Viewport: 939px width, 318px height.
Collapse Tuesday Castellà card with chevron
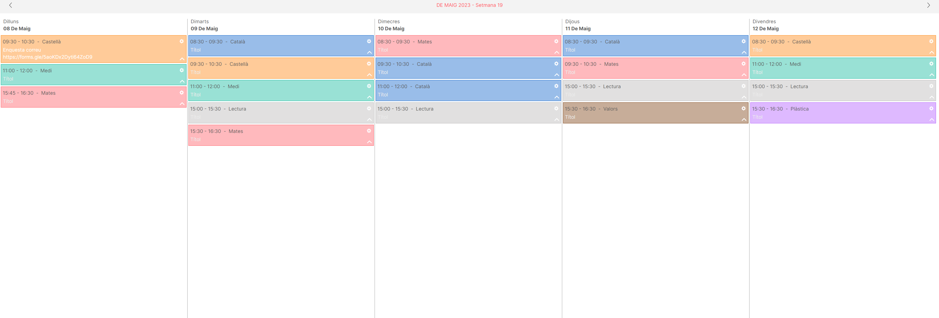369,75
